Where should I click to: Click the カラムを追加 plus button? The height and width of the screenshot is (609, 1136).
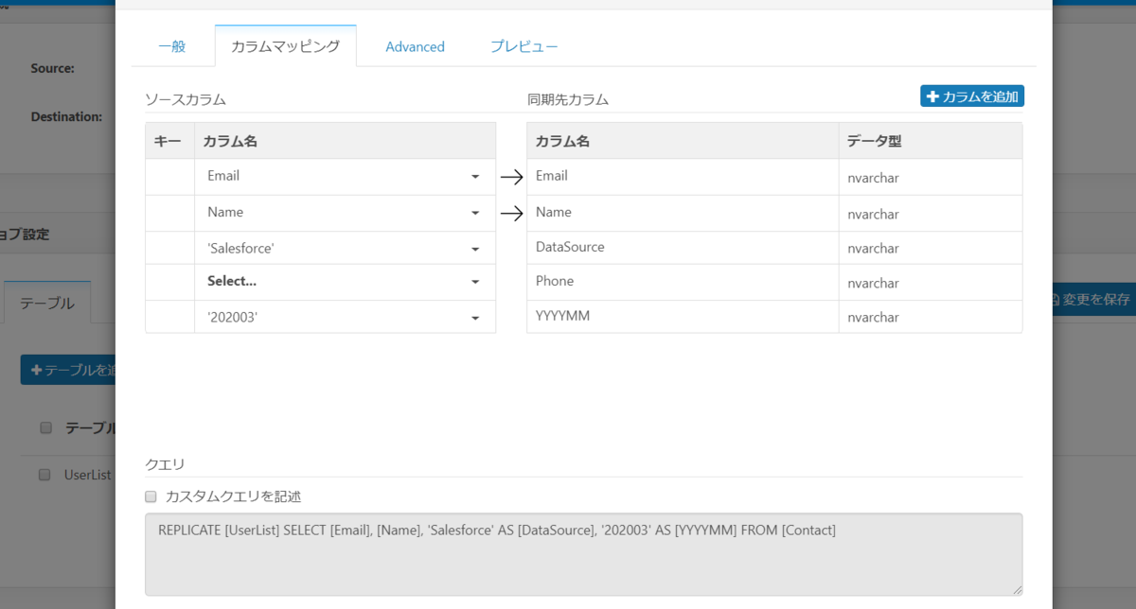[972, 96]
